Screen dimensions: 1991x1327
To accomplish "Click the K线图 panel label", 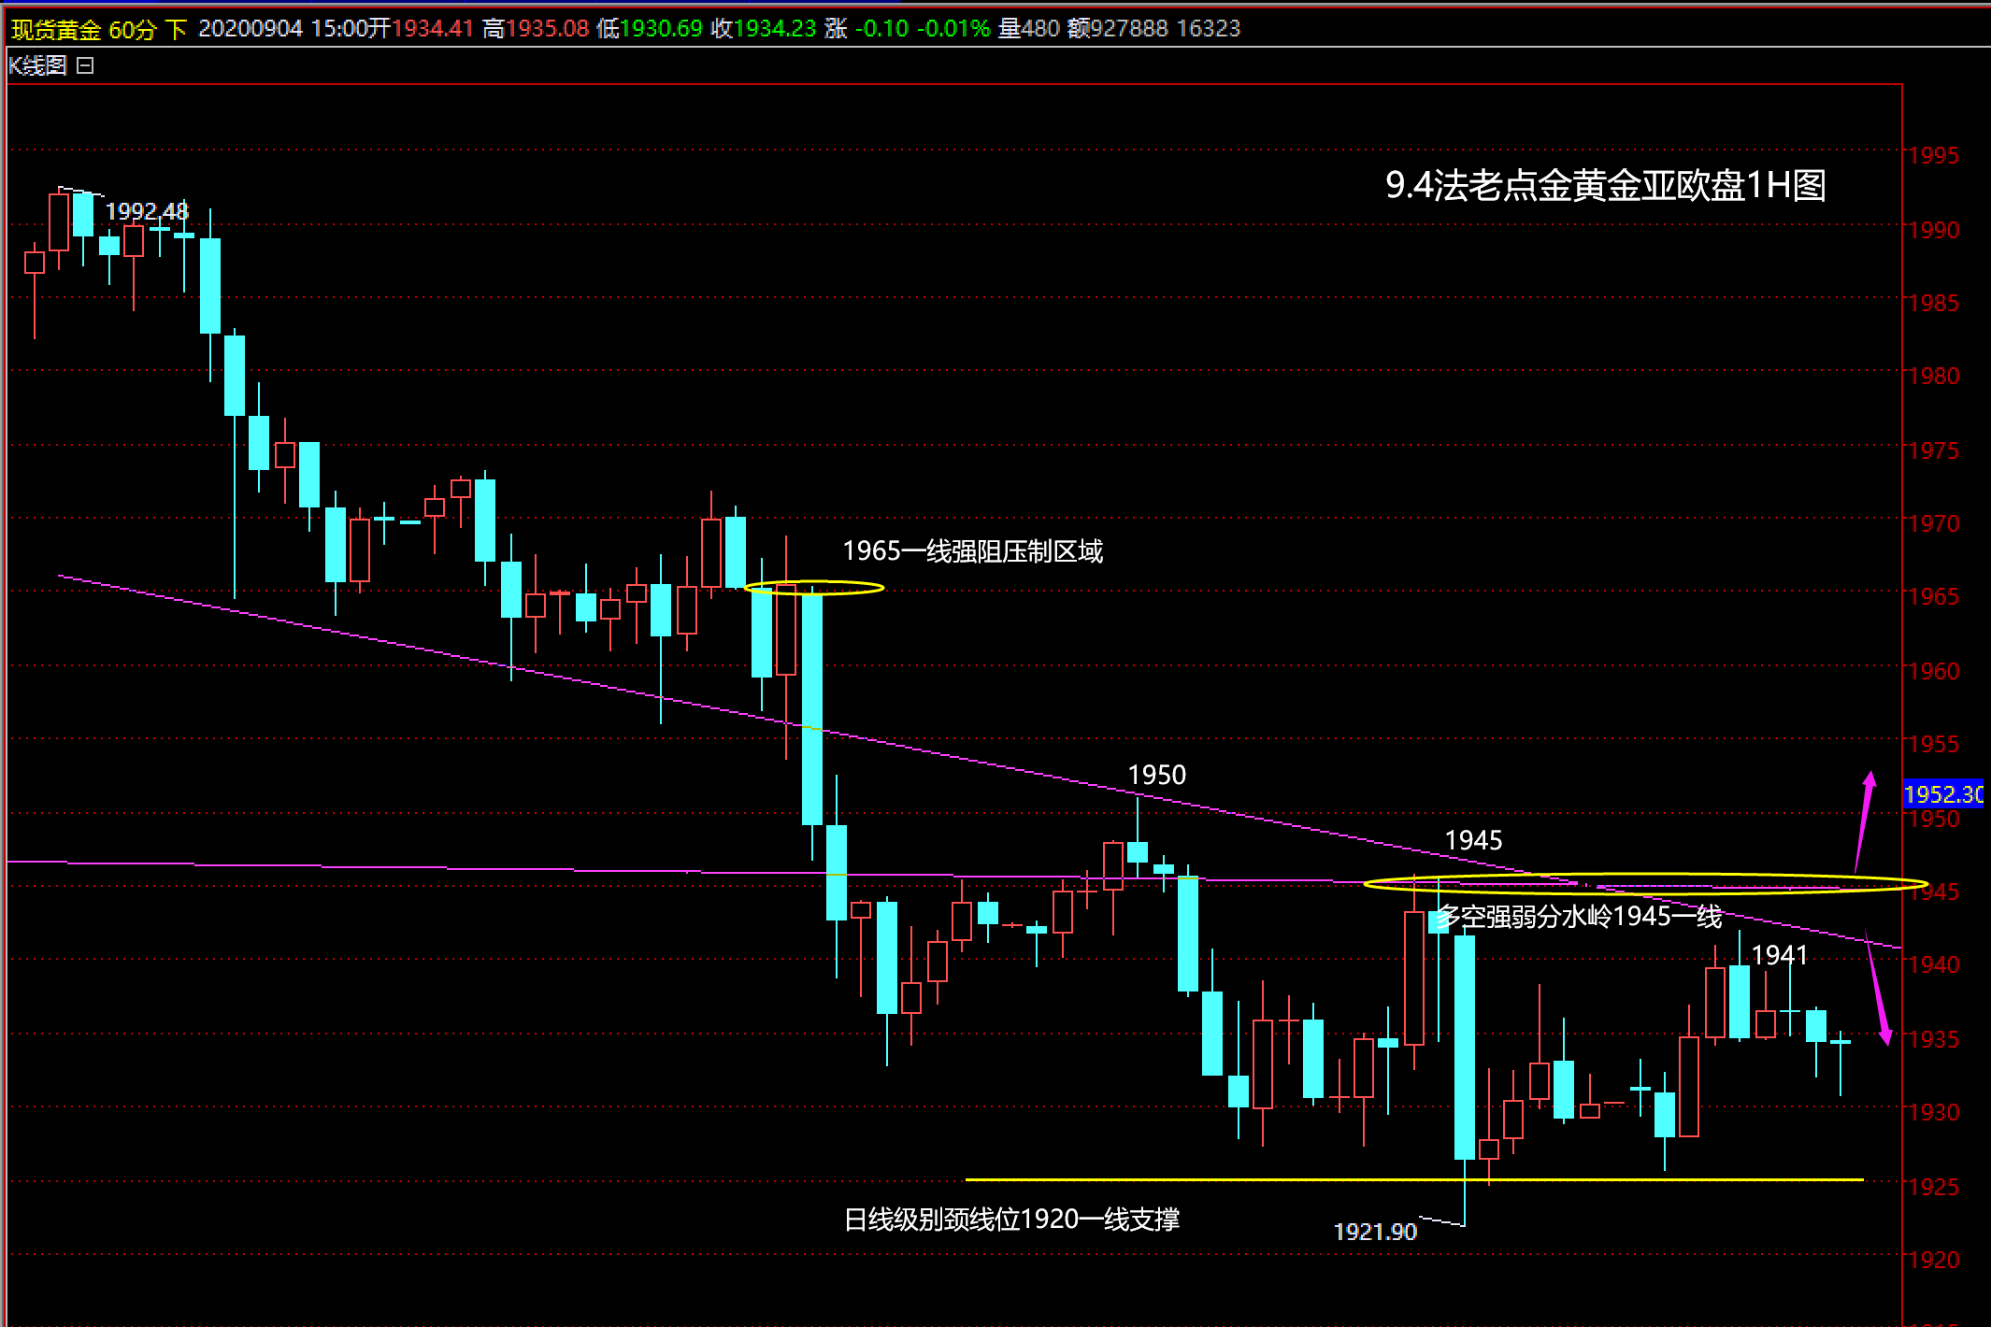I will (37, 65).
